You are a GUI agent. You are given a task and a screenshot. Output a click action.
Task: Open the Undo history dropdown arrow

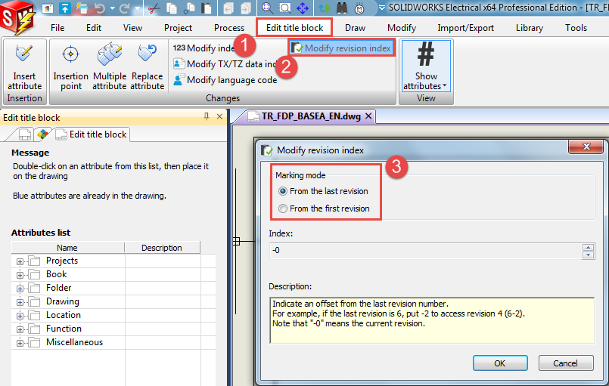[x=112, y=8]
